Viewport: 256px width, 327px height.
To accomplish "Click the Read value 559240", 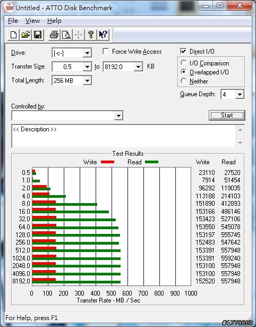I will pyautogui.click(x=231, y=258).
